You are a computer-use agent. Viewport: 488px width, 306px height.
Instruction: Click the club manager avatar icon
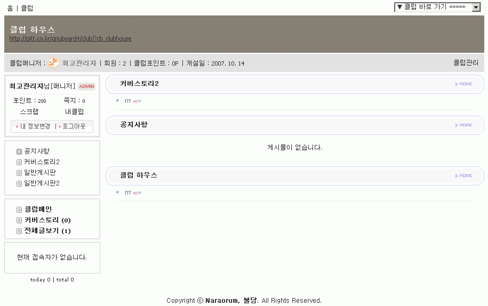click(x=53, y=63)
